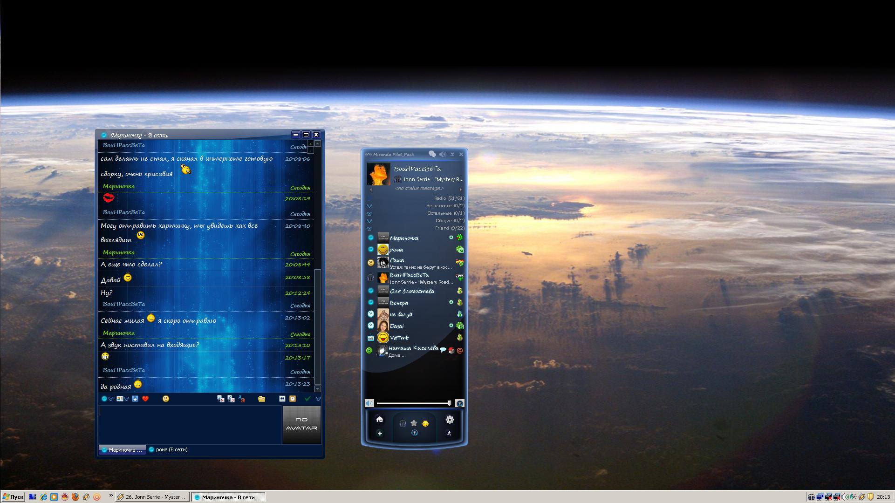Open settings gear in contact list
The width and height of the screenshot is (895, 503).
point(449,419)
